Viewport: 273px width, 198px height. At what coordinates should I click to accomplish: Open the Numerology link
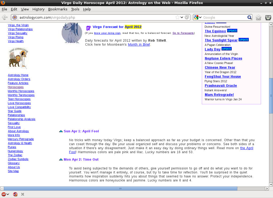[15, 151]
